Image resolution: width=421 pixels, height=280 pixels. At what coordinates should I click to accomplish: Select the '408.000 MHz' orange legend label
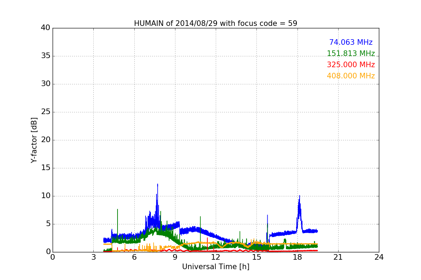click(351, 76)
